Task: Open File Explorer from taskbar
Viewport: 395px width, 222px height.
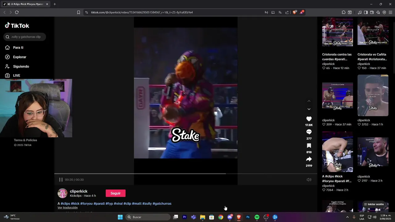Action: [202, 217]
